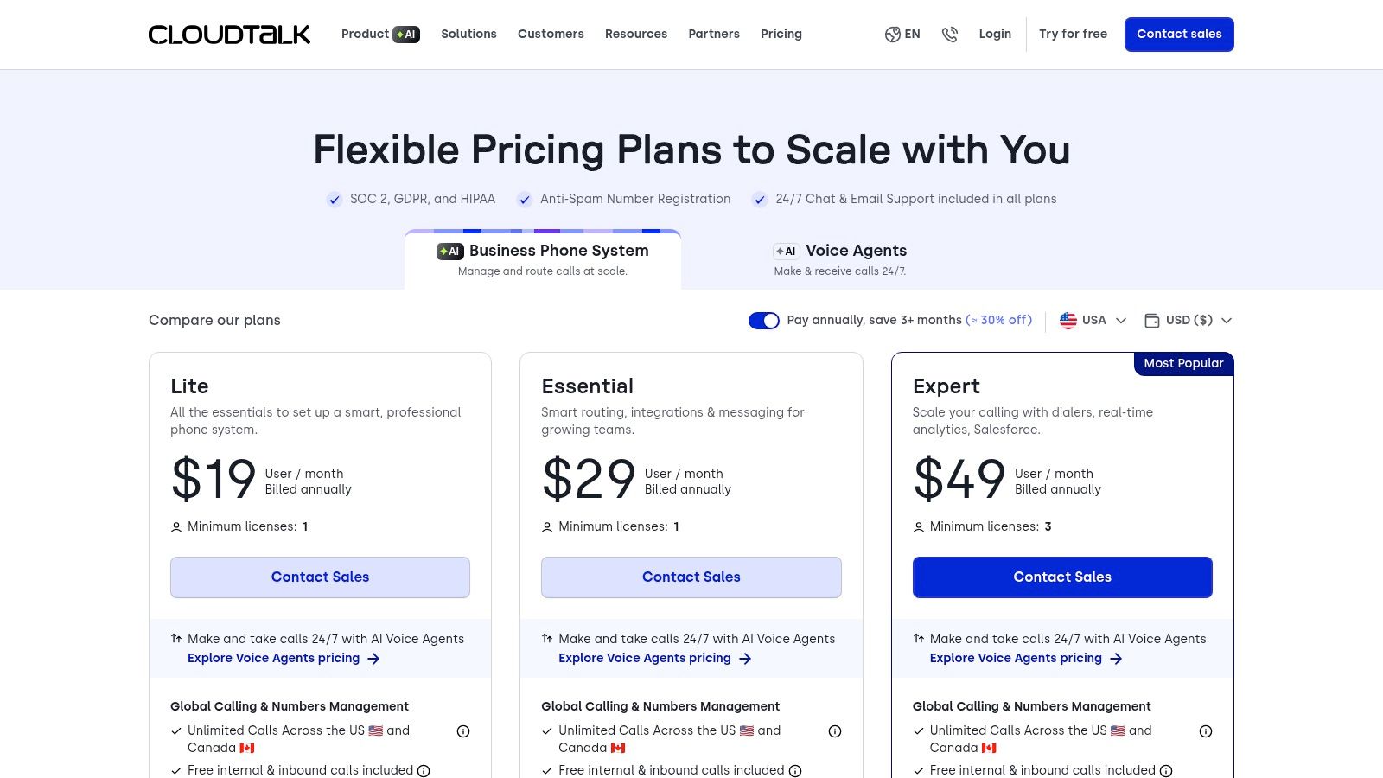Click the Try for free link

click(1073, 35)
